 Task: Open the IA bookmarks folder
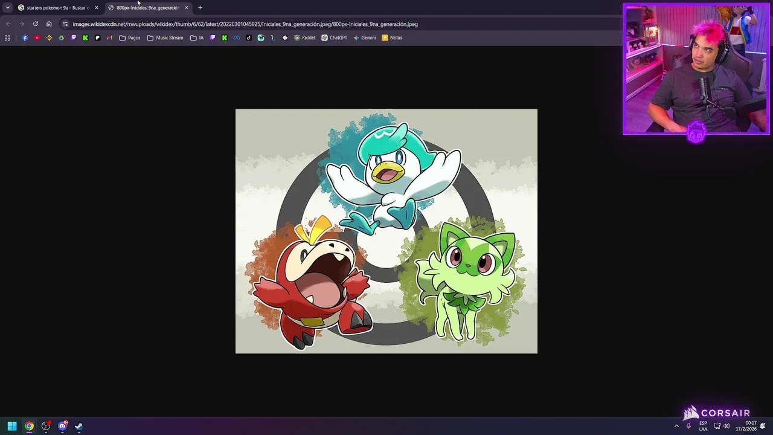pos(197,37)
